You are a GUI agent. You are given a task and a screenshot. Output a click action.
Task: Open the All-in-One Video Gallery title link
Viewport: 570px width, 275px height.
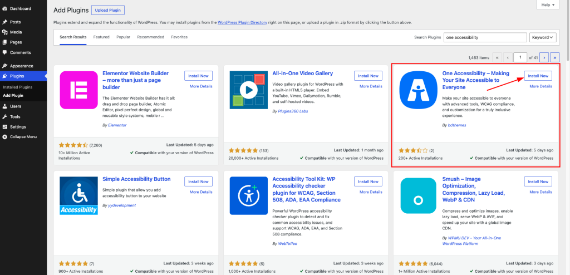[x=303, y=73]
